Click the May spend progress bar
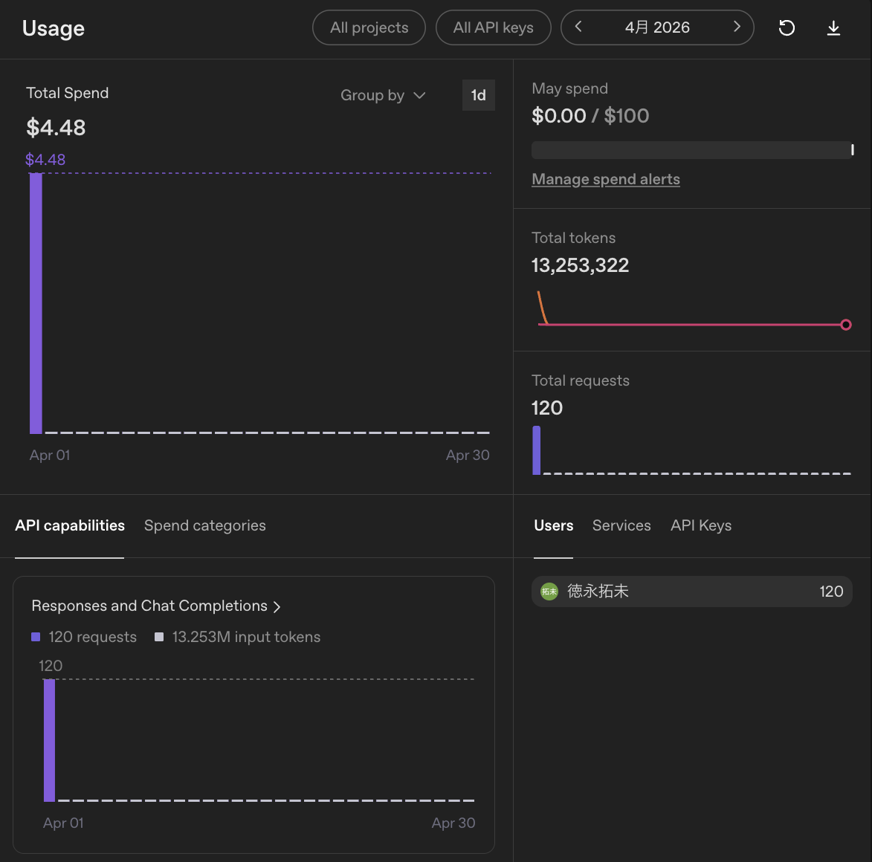Image resolution: width=872 pixels, height=862 pixels. (692, 150)
